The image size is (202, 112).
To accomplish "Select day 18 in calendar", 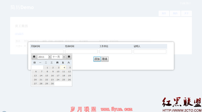I will pos(63,76).
